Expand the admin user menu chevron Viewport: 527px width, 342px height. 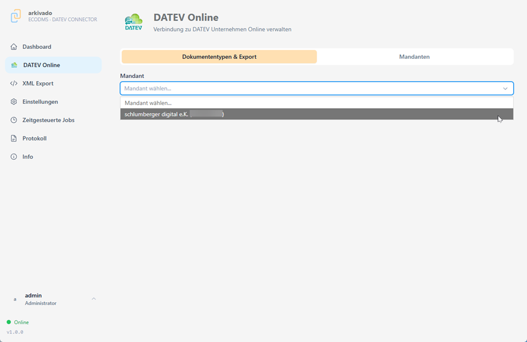[94, 299]
